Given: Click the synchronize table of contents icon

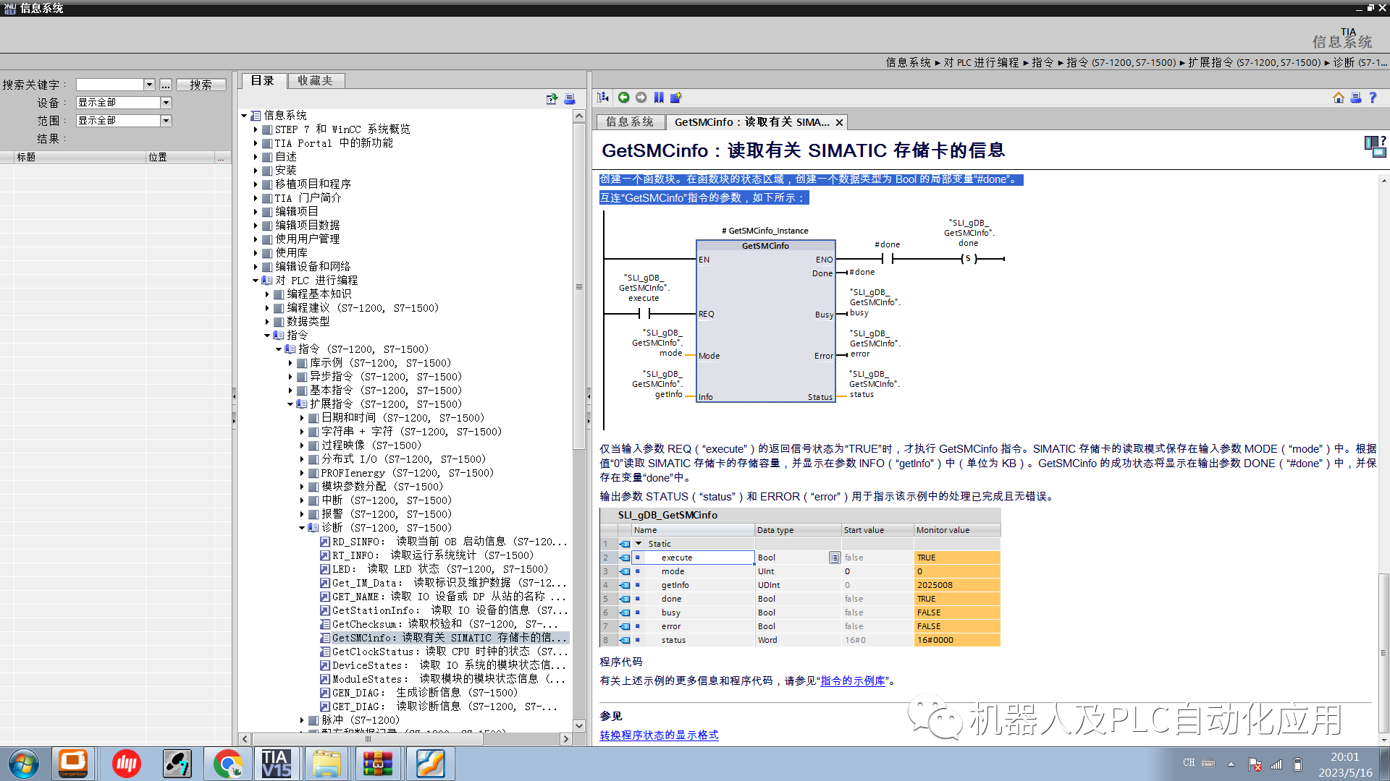Looking at the screenshot, I should (x=603, y=98).
